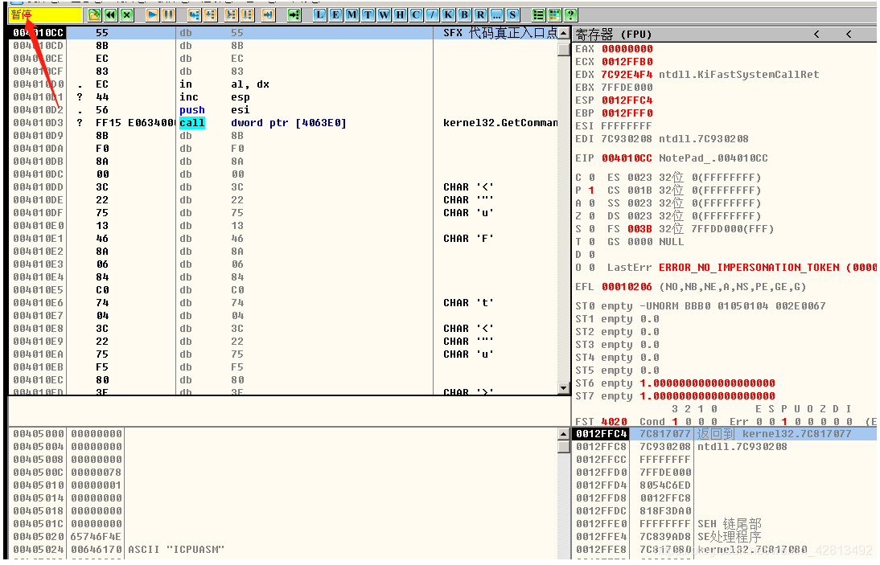Close the debugged program (X icon)
This screenshot has width=880, height=565.
[127, 15]
